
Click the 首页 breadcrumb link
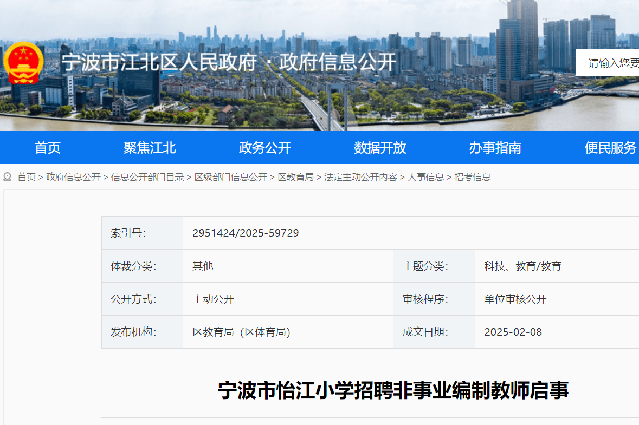point(27,177)
